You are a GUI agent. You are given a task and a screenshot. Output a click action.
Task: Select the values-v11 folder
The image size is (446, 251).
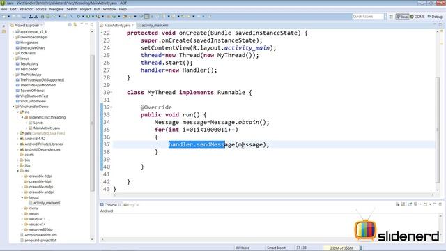(x=37, y=219)
